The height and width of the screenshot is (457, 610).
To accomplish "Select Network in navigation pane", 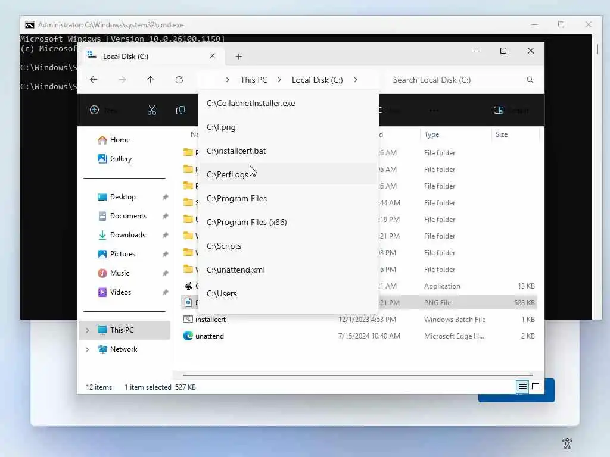I will (125, 349).
